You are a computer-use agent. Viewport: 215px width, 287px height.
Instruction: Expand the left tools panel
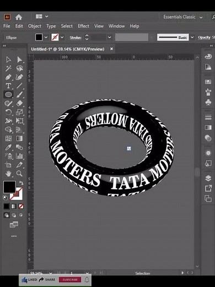(x=4, y=46)
